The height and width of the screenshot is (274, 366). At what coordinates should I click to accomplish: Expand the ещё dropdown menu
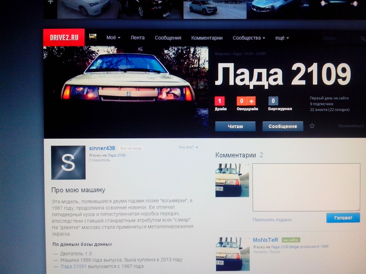pos(282,38)
